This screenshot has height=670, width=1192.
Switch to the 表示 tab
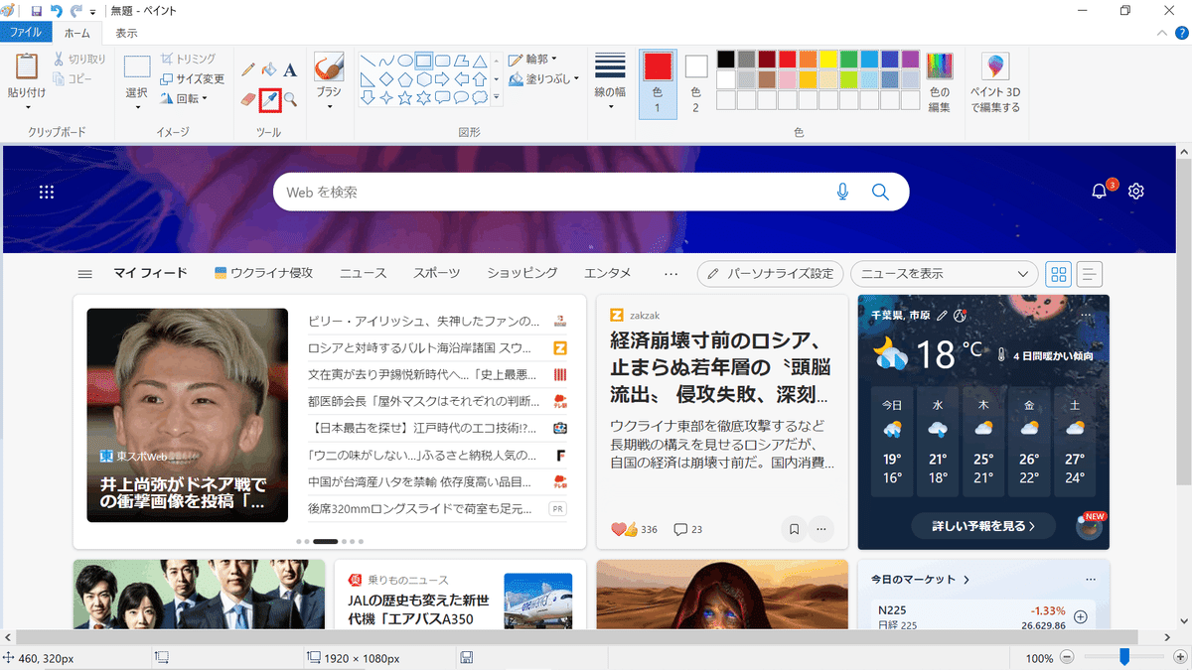click(x=126, y=33)
